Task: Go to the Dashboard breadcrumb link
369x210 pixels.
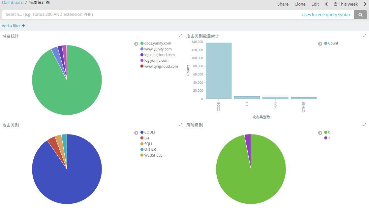Action: point(13,3)
